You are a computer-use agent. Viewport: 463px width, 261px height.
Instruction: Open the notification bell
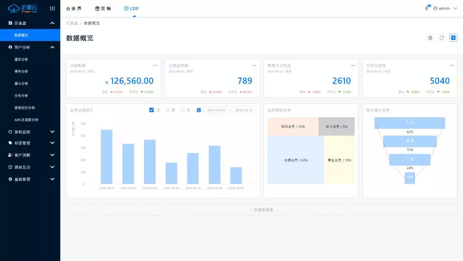tap(427, 8)
